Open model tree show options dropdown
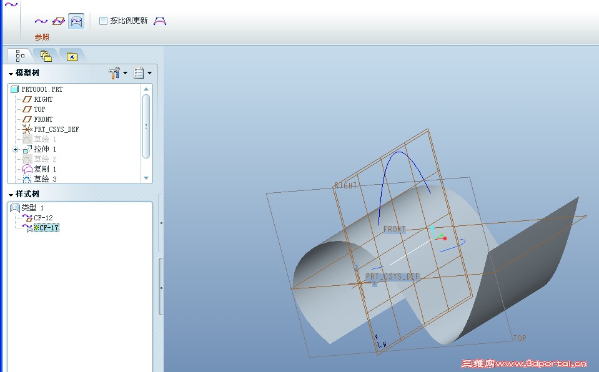 pyautogui.click(x=142, y=72)
